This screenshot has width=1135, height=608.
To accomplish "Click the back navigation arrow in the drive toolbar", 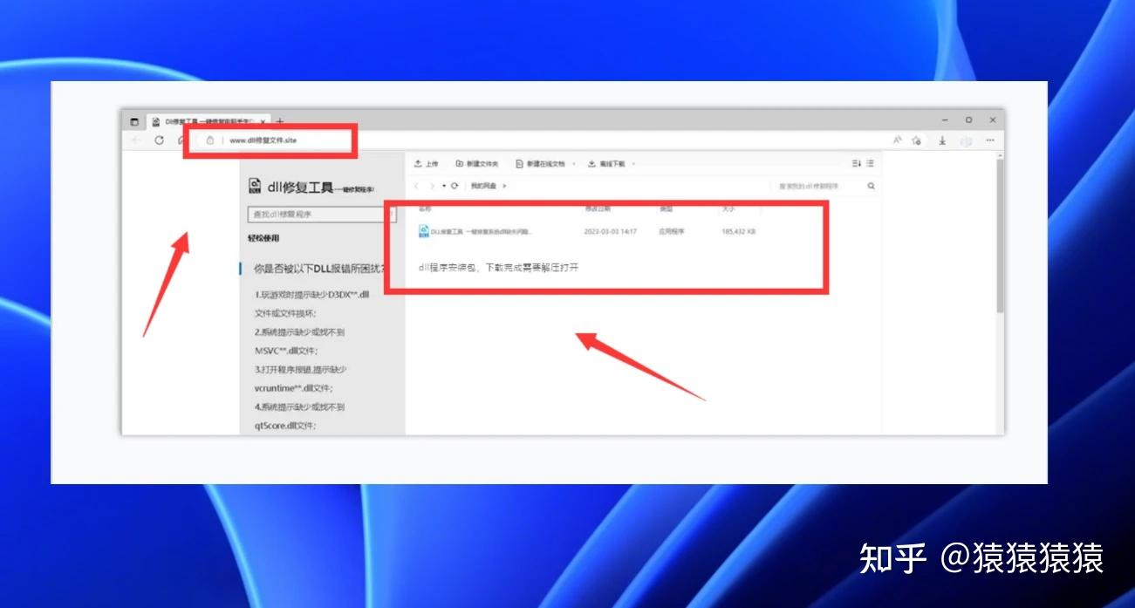I will tap(417, 185).
